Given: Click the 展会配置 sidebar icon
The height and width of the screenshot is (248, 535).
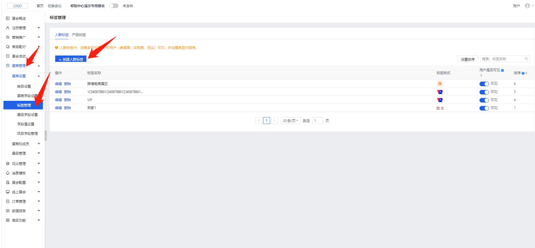Looking at the screenshot, I should (8, 182).
